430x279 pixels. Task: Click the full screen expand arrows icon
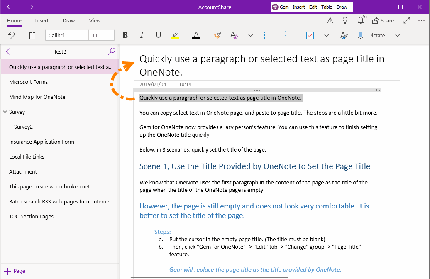[407, 20]
